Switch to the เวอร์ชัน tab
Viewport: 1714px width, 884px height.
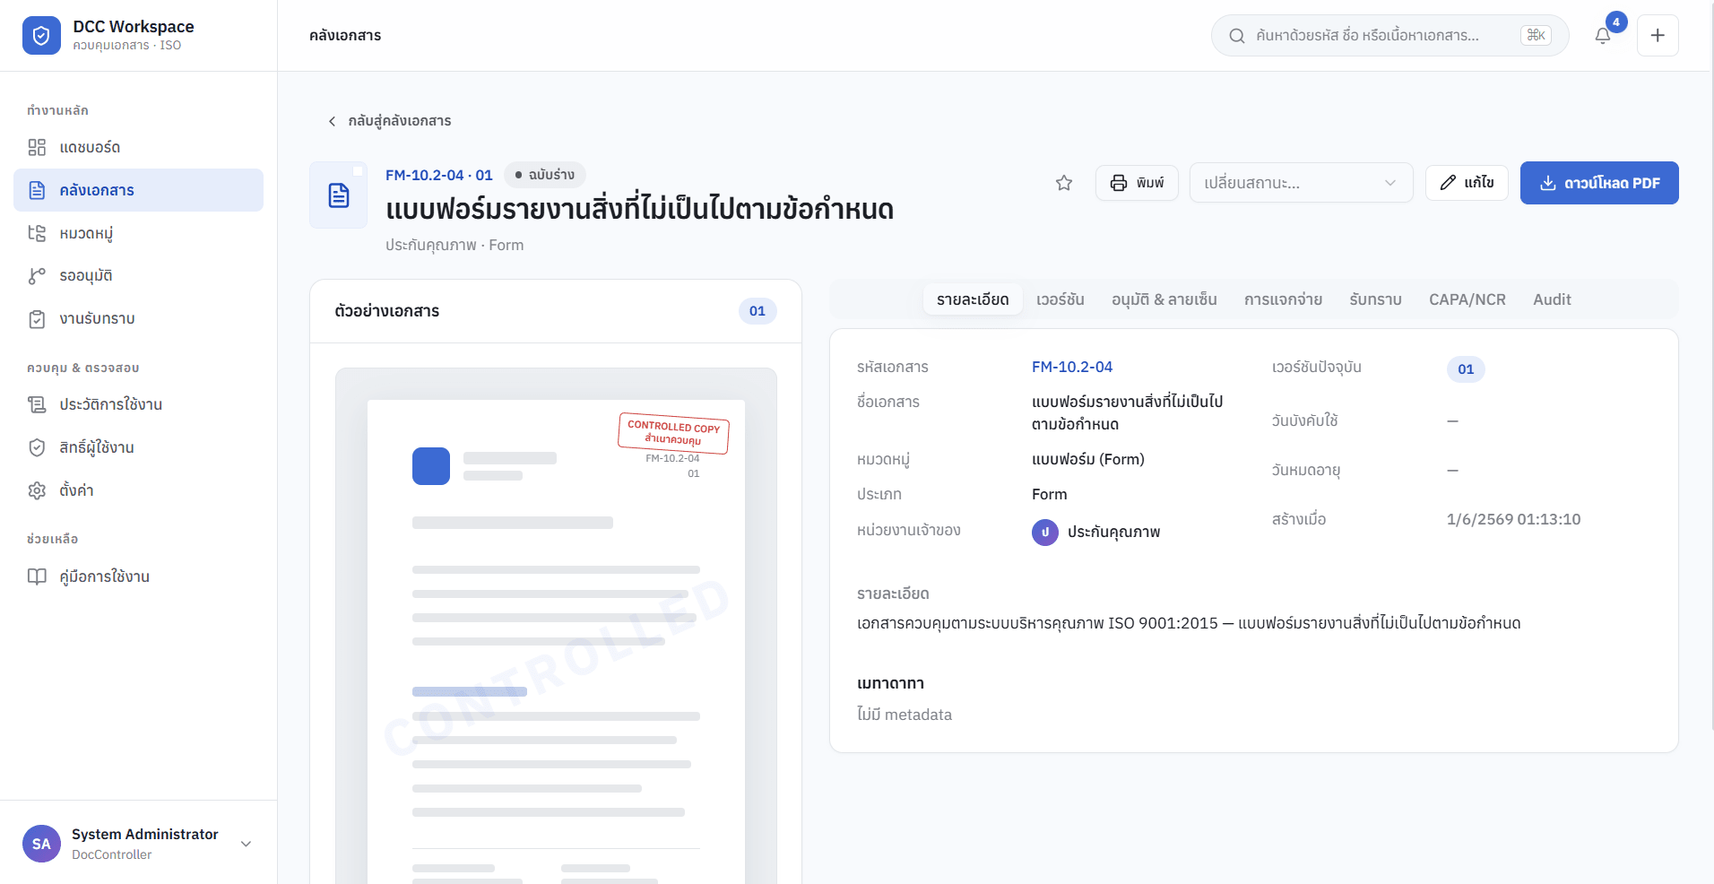1060,299
